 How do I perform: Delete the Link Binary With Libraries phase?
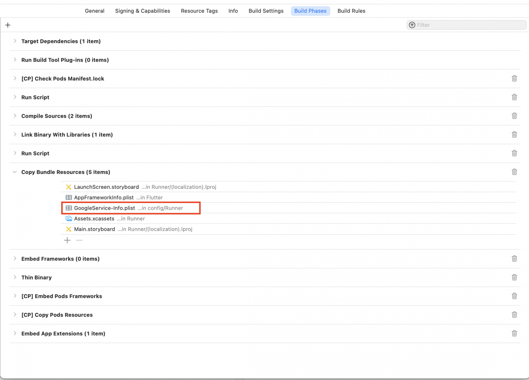[x=514, y=135]
